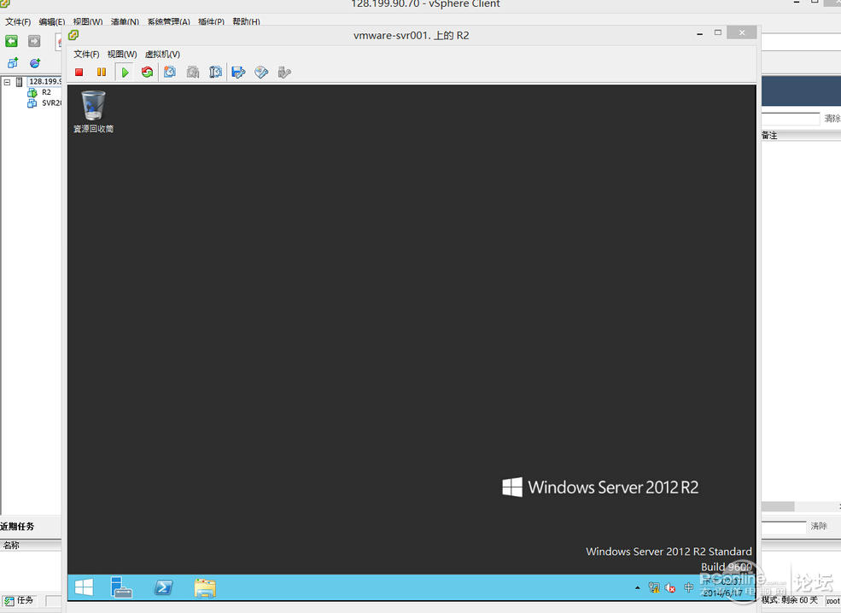Open the Recycle Bin on guest desktop
Image resolution: width=841 pixels, height=613 pixels.
[93, 112]
